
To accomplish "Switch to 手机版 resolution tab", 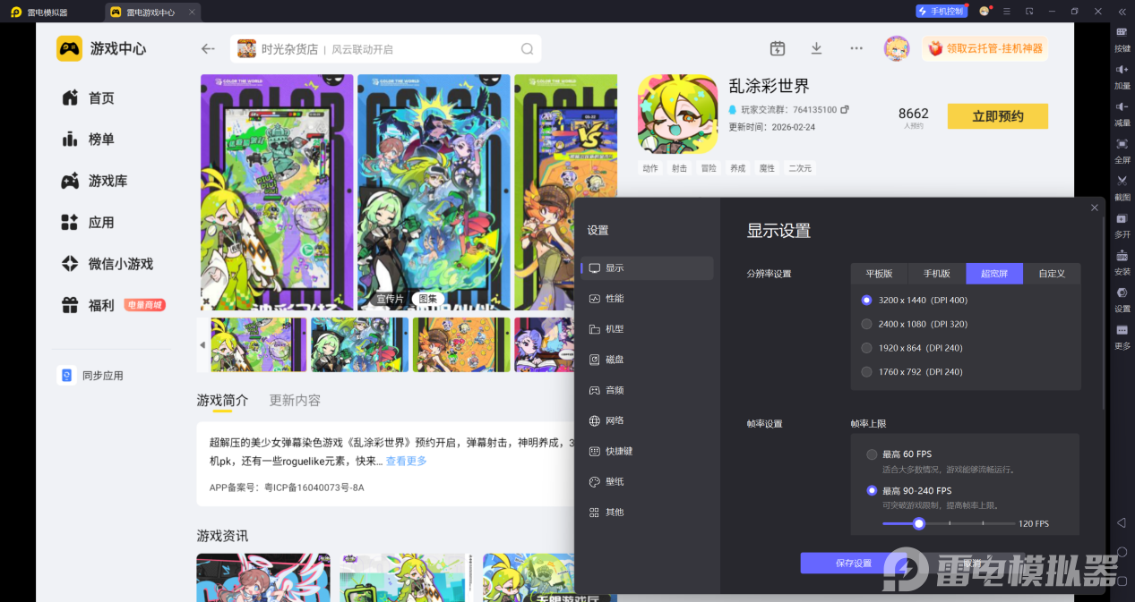I will [936, 273].
